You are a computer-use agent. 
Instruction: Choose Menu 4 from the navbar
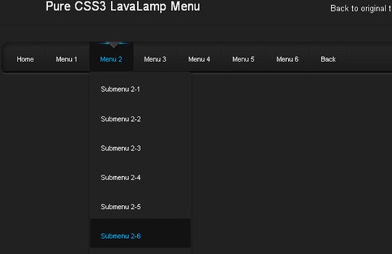199,60
